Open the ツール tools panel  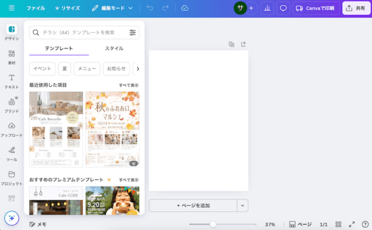coord(12,154)
